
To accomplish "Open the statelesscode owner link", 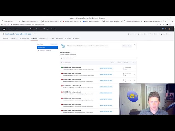I will (x=10, y=34).
